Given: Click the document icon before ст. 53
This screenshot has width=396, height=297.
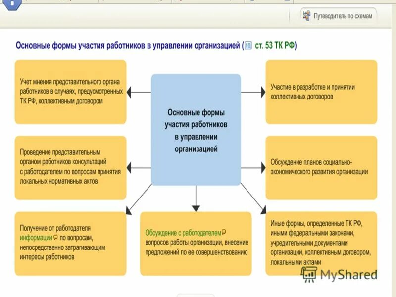Looking at the screenshot, I should pos(248,46).
